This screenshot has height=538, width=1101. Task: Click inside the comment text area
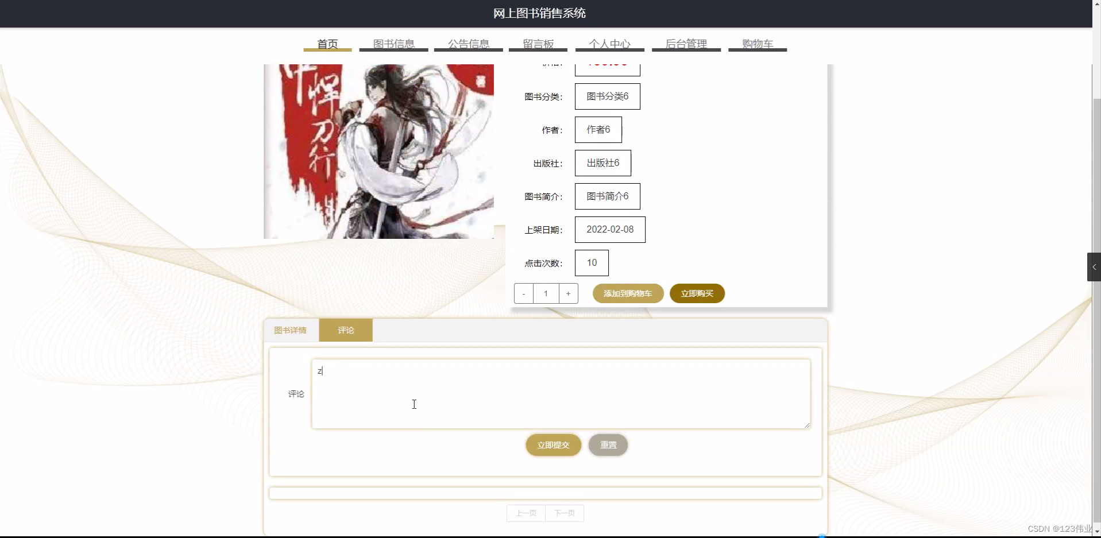click(x=561, y=394)
